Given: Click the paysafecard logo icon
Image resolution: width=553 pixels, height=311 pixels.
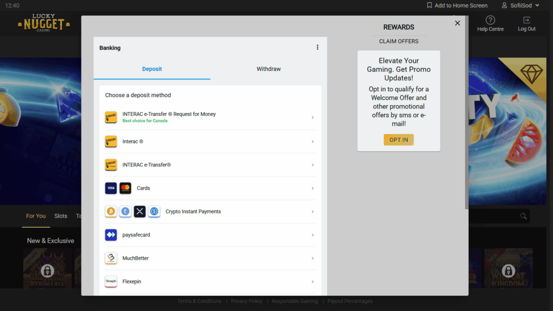Looking at the screenshot, I should (111, 235).
